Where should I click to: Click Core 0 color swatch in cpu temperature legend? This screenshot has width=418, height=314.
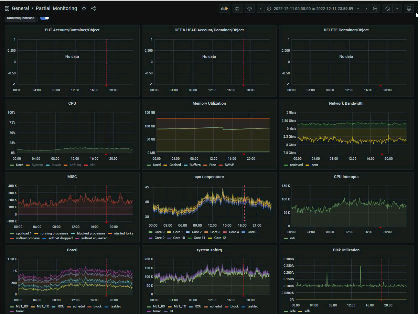(150, 232)
